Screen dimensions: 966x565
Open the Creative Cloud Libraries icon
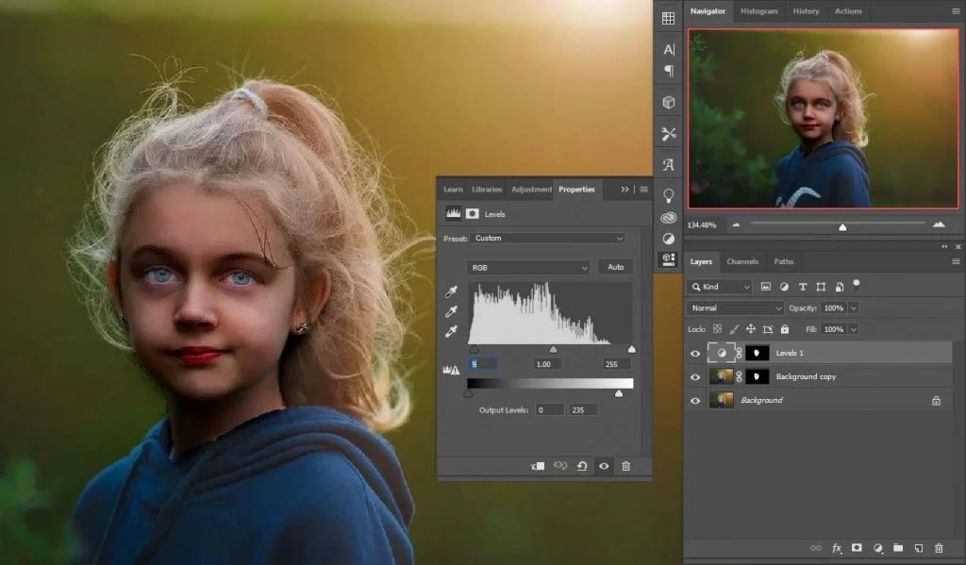tap(669, 218)
